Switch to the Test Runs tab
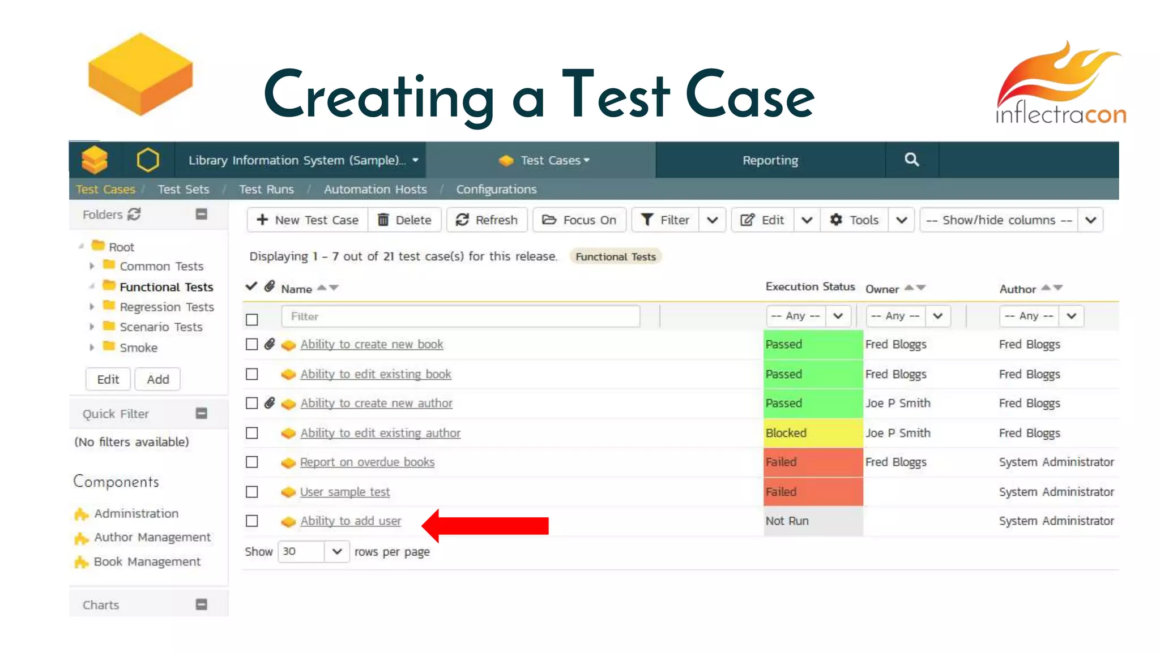1160x652 pixels. (x=266, y=189)
